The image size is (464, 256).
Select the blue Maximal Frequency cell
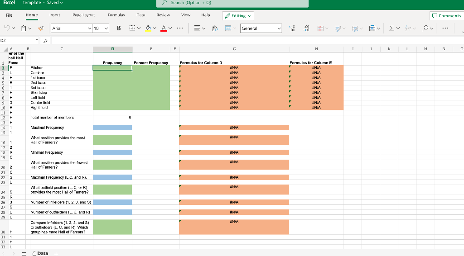pyautogui.click(x=112, y=128)
